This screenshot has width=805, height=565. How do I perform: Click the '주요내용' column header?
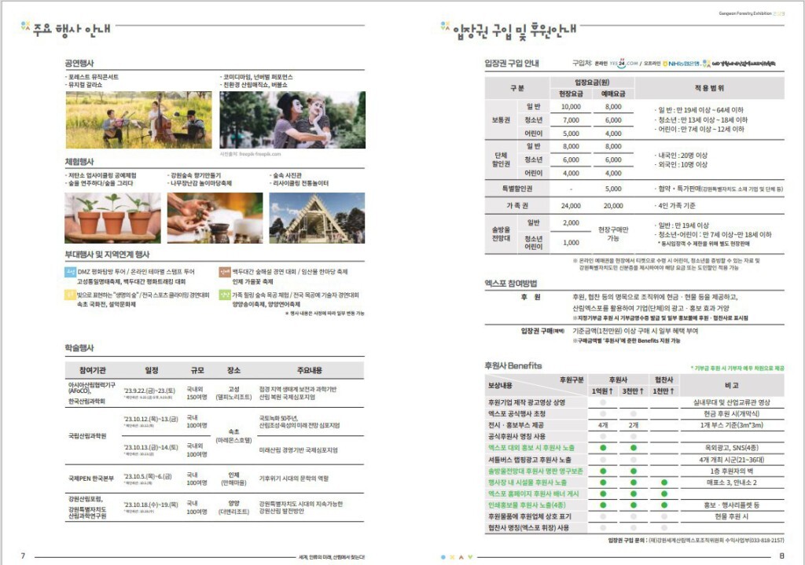(x=310, y=370)
